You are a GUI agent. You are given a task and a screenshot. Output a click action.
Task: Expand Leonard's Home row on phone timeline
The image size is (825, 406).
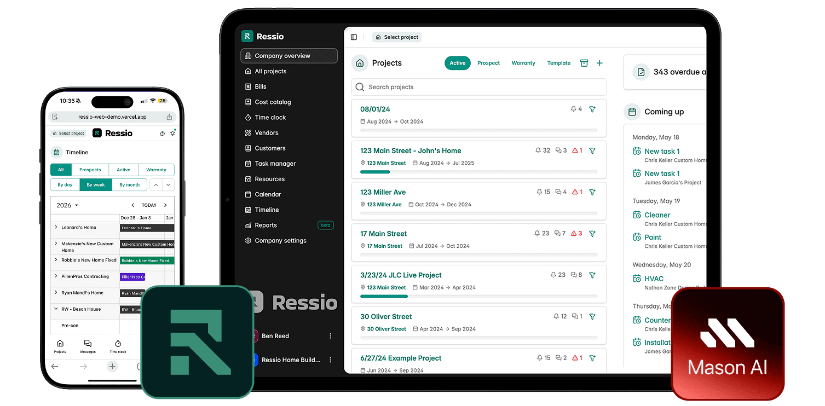coord(56,227)
